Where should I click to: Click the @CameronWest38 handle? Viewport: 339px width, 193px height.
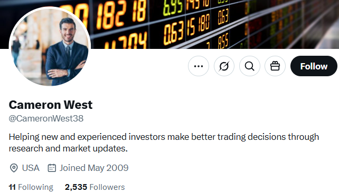[46, 118]
